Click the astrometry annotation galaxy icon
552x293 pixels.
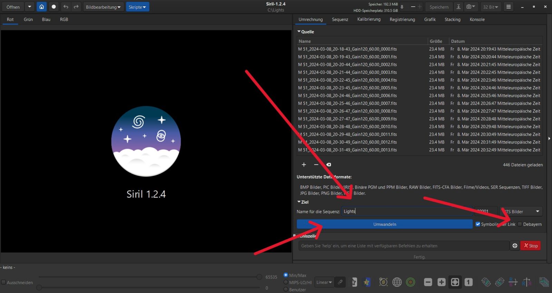(383, 282)
